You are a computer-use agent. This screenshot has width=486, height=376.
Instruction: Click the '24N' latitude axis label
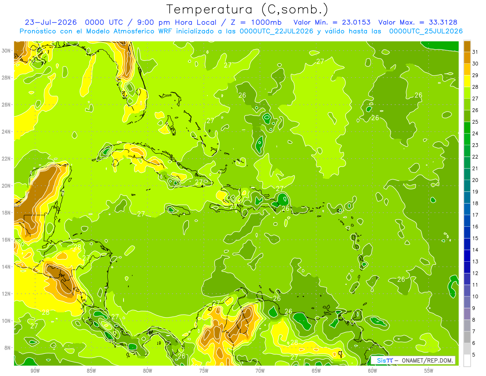(6, 132)
